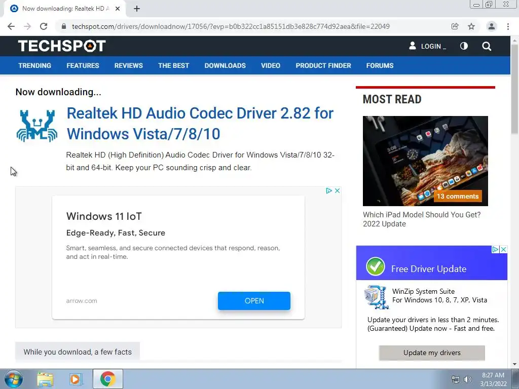This screenshot has height=389, width=519.
Task: Open the volume speaker tray icon
Action: (468, 379)
